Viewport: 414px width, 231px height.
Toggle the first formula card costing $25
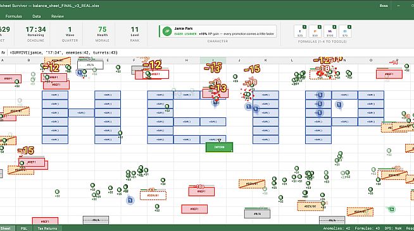point(300,32)
